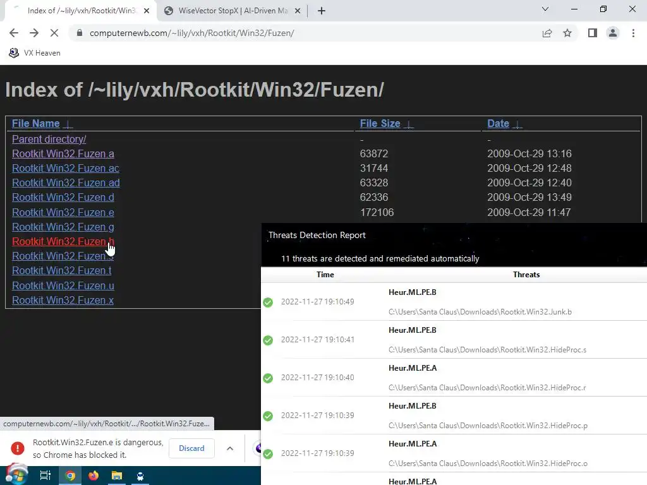
Task: Download Rootkit.Win32.Fuzen.u
Action: pos(63,285)
